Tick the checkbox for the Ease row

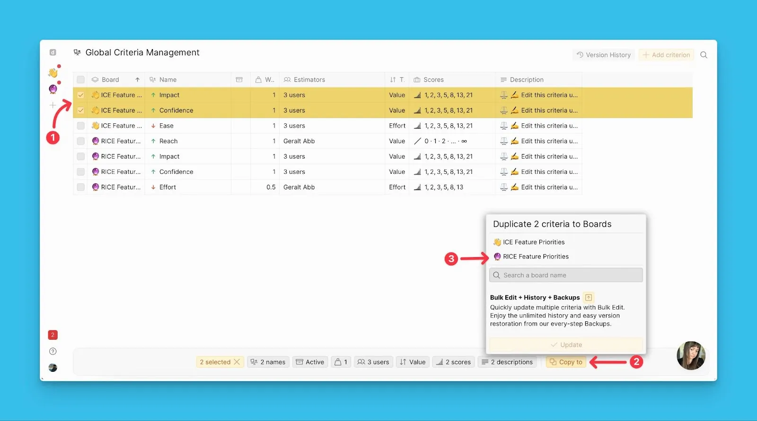pos(81,126)
